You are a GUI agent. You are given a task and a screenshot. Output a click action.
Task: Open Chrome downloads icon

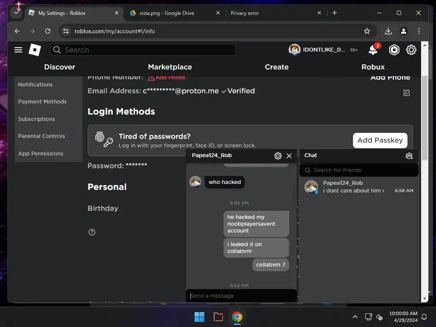388,31
